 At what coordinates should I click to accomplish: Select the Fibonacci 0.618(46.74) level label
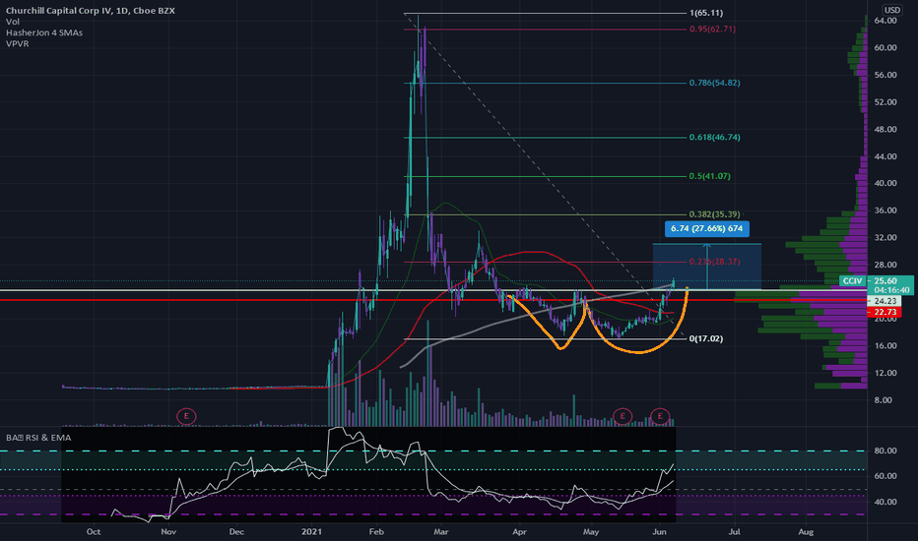[x=714, y=137]
